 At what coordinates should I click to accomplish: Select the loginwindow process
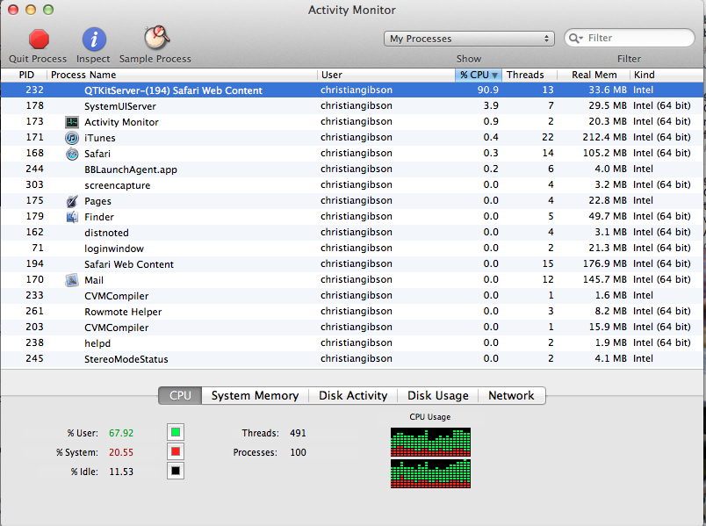pos(351,249)
